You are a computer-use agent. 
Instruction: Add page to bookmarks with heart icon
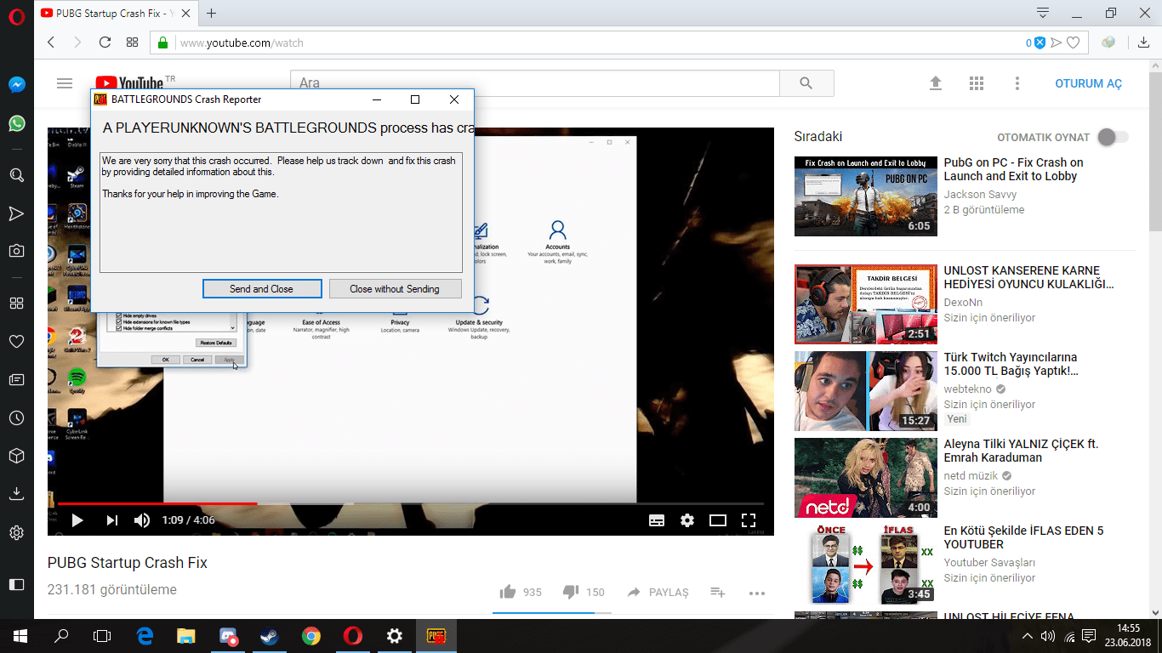(1074, 43)
